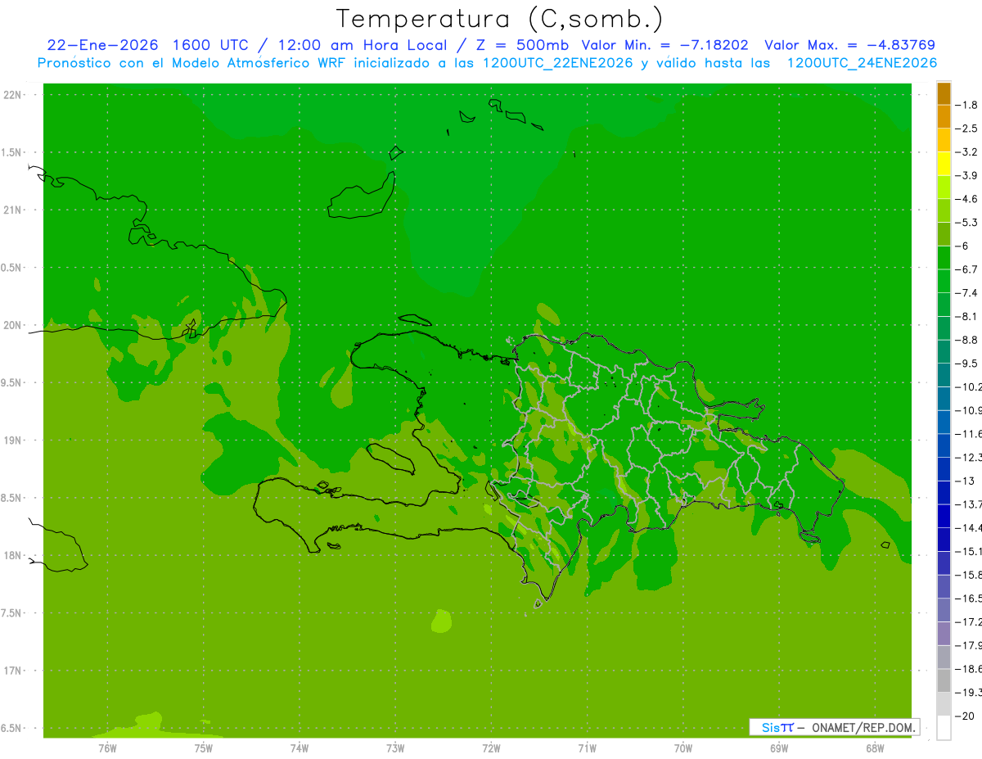Click the "76W" longitude axis label

(107, 748)
